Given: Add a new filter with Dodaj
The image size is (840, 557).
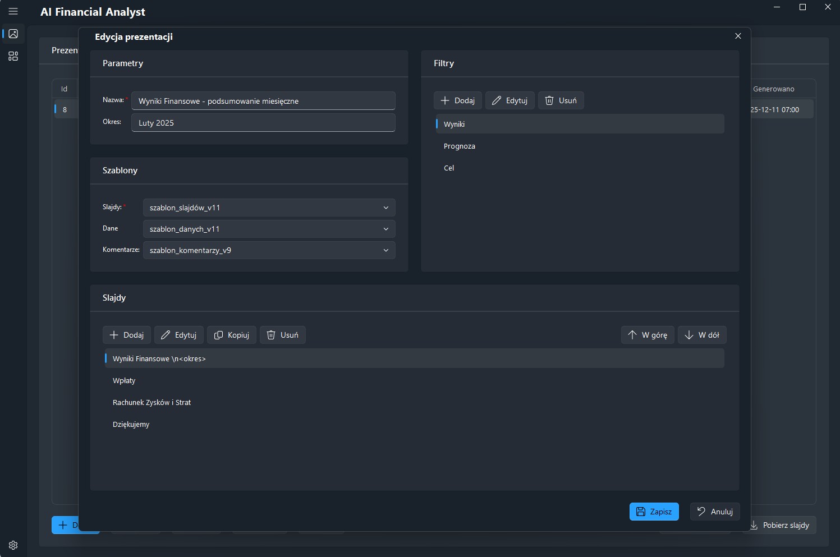Looking at the screenshot, I should 457,100.
